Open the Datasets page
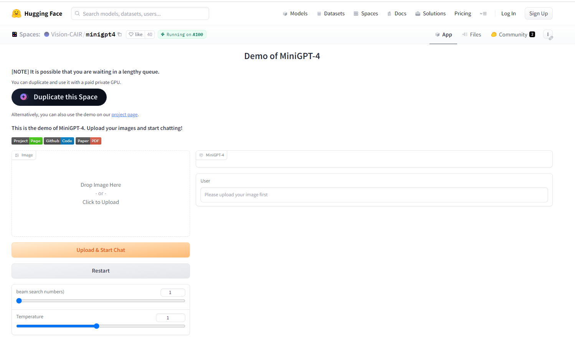Image resolution: width=575 pixels, height=337 pixels. (x=330, y=13)
